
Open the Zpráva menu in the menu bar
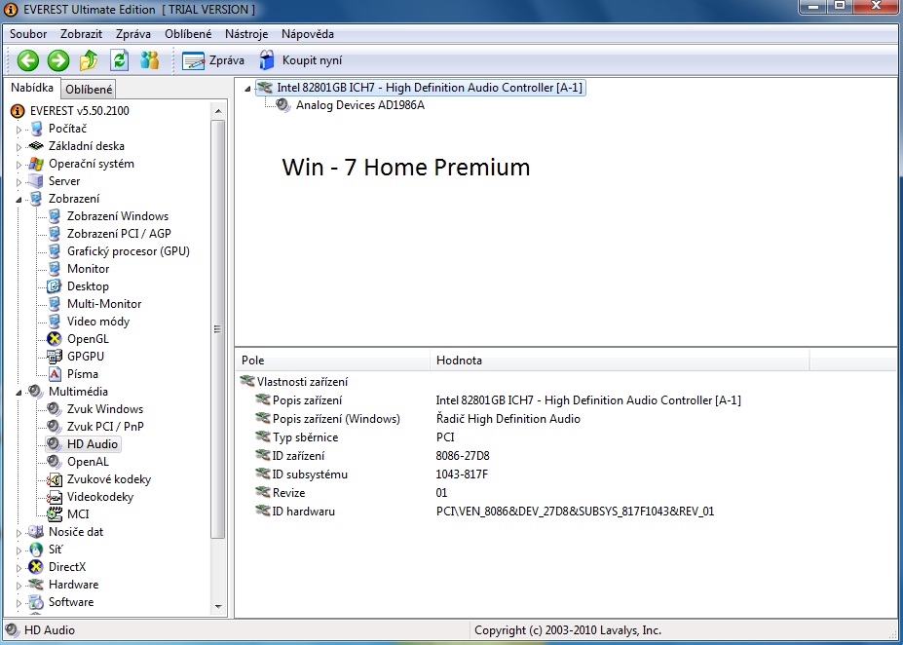click(x=133, y=34)
